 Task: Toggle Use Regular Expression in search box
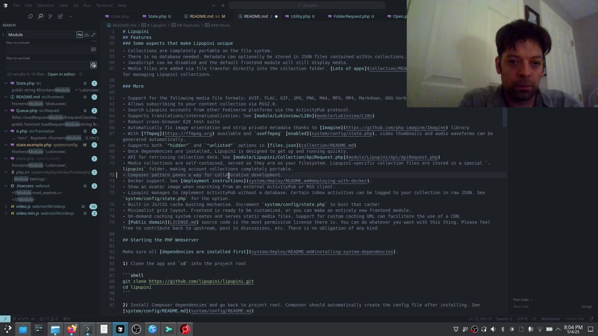pos(93,35)
